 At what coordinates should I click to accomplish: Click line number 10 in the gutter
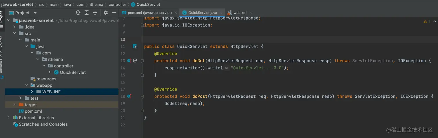(123, 39)
